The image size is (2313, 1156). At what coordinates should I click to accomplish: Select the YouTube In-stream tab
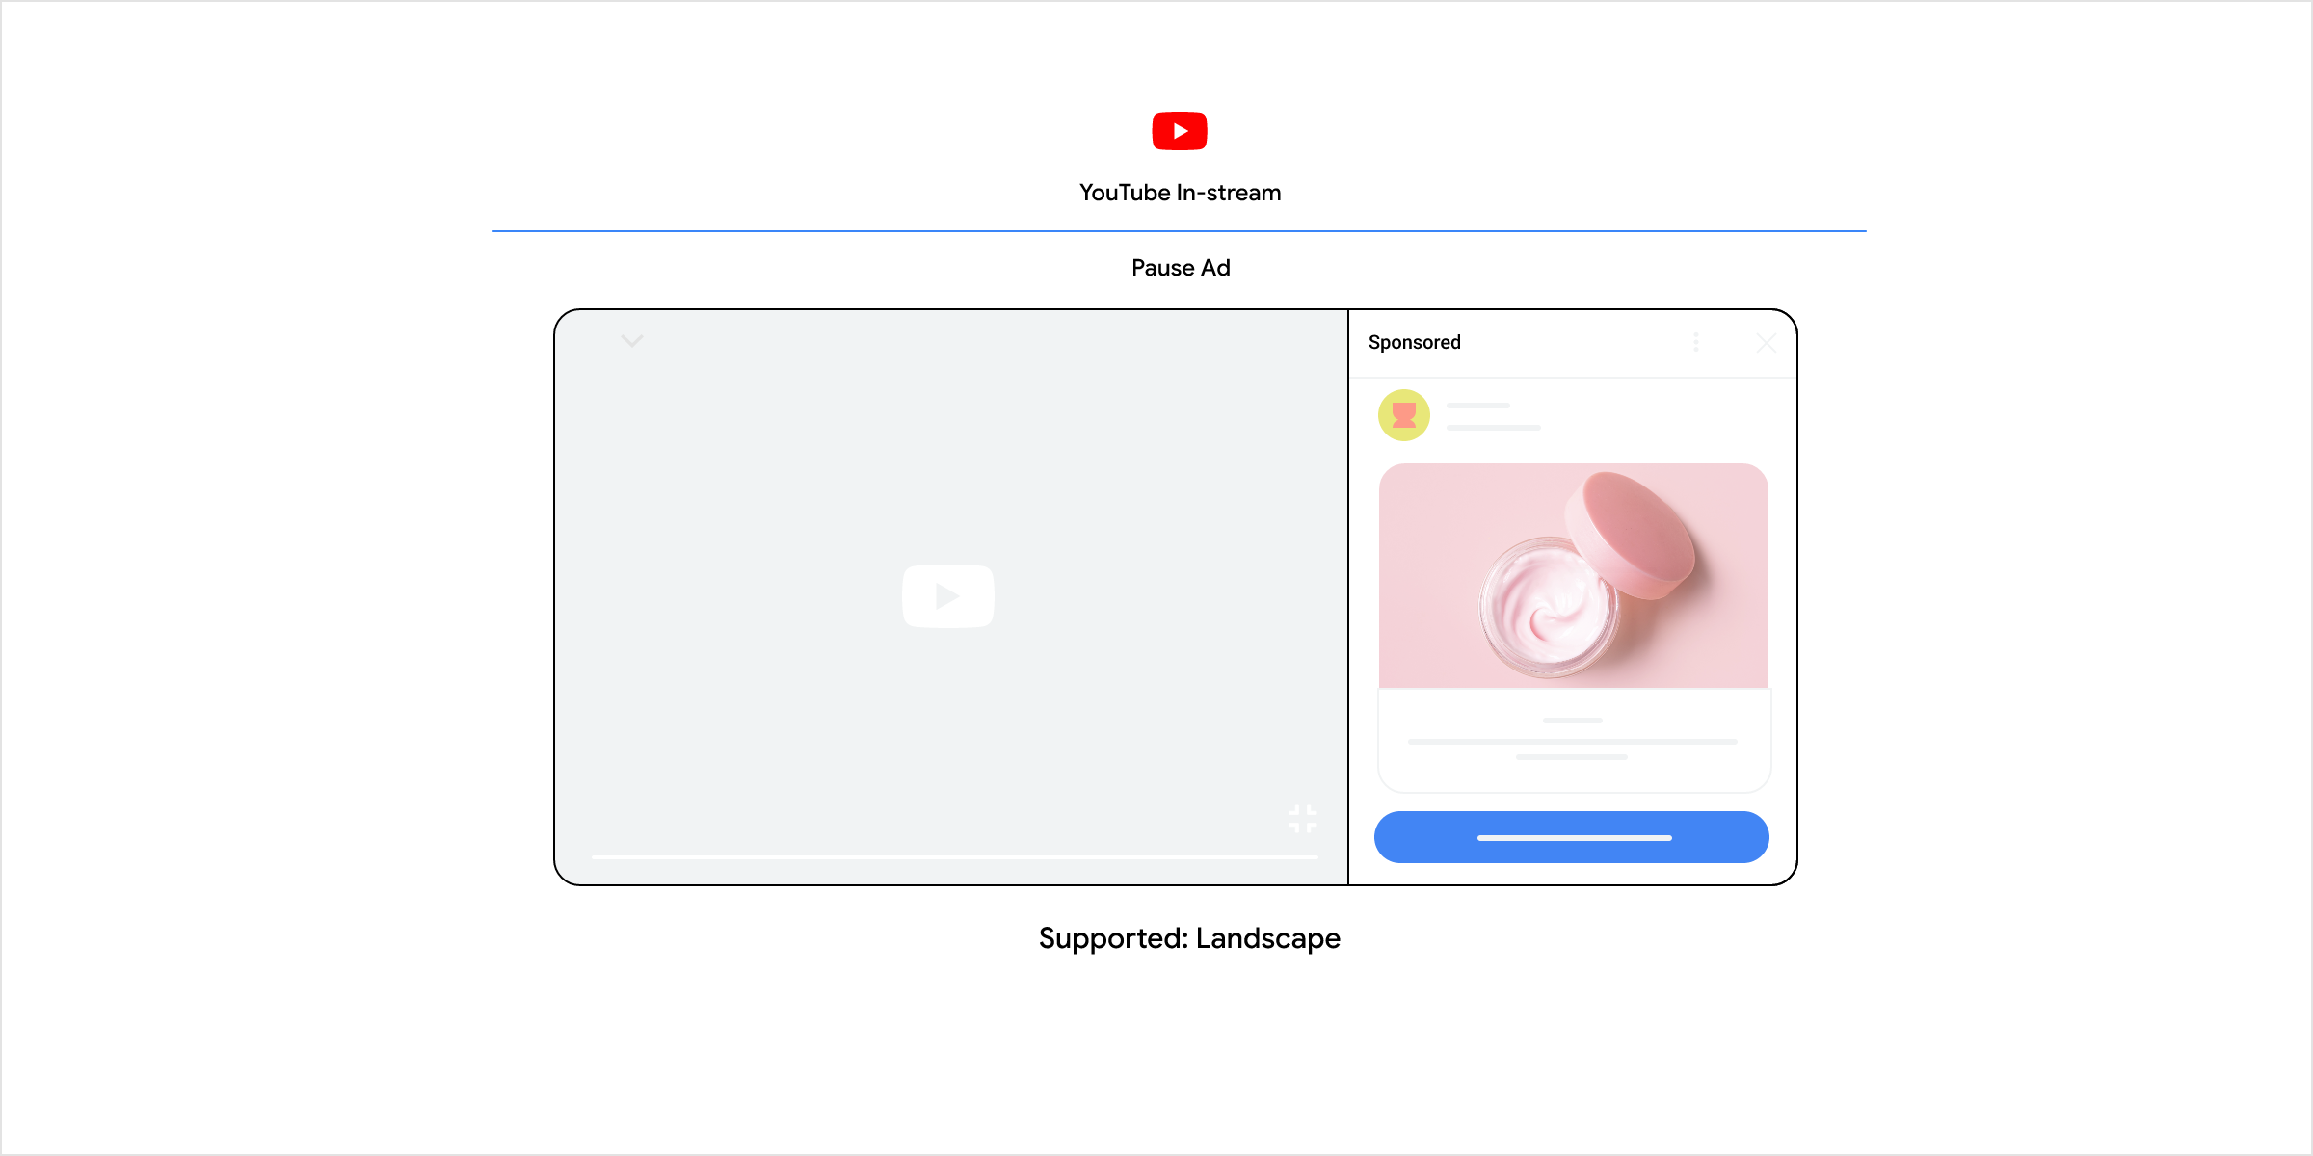pyautogui.click(x=1180, y=193)
